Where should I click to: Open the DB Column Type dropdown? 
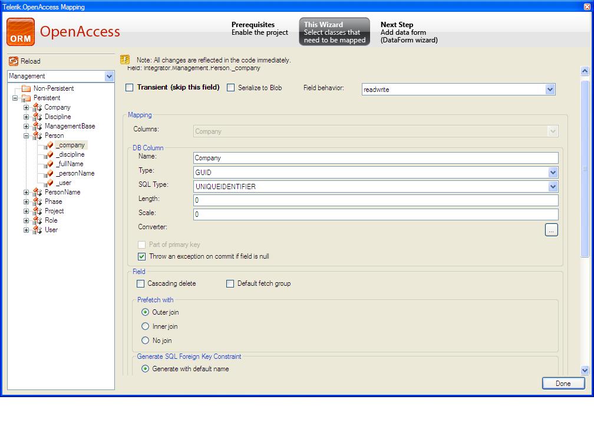coord(553,173)
